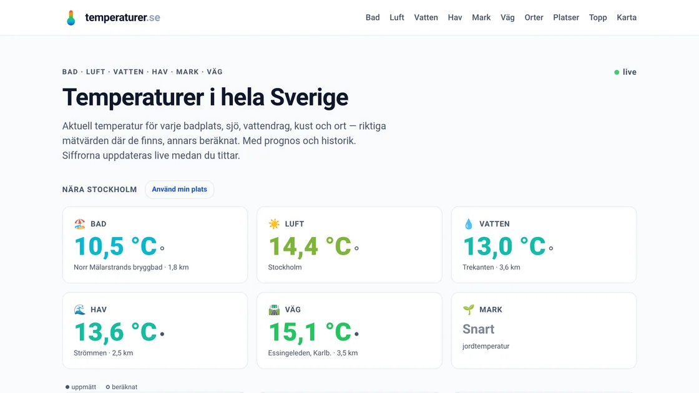Viewport: 699px width, 393px height.
Task: Click the hollow beräknat dot beside 10,5 °C
Action: [162, 248]
